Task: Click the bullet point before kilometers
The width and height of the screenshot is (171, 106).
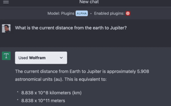Action: 18,92
